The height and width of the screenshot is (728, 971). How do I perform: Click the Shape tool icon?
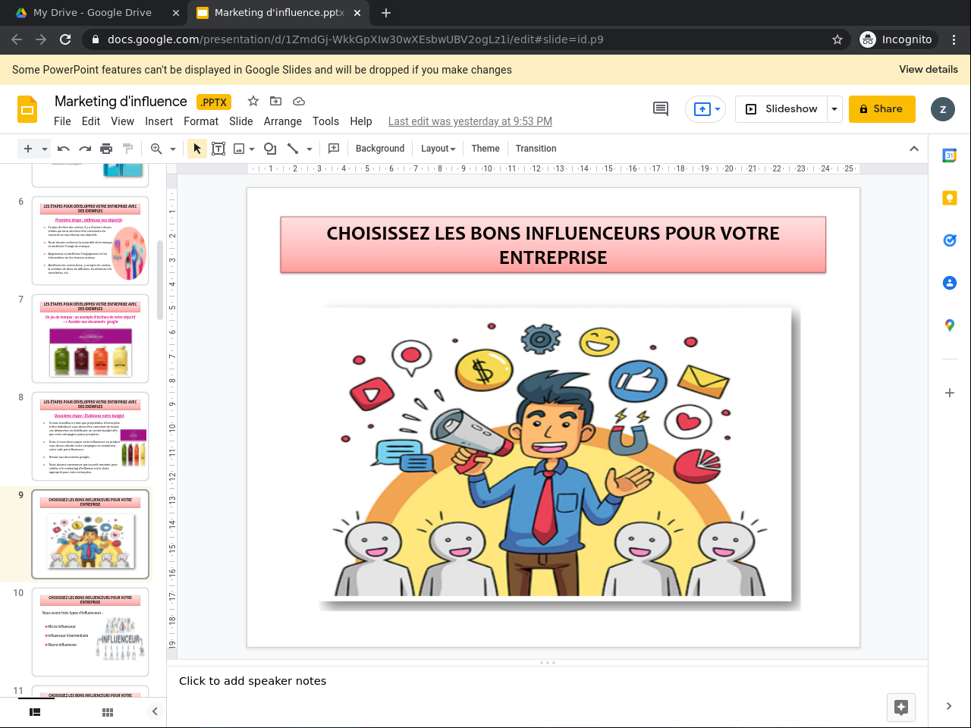coord(269,149)
